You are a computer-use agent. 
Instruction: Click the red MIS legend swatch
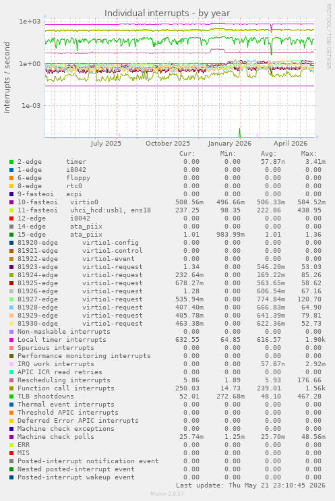pyautogui.click(x=11, y=453)
